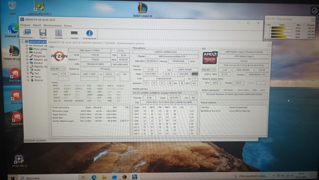319x180 pixels.
Task: Open File Explorer from the taskbar
Action: click(104, 177)
